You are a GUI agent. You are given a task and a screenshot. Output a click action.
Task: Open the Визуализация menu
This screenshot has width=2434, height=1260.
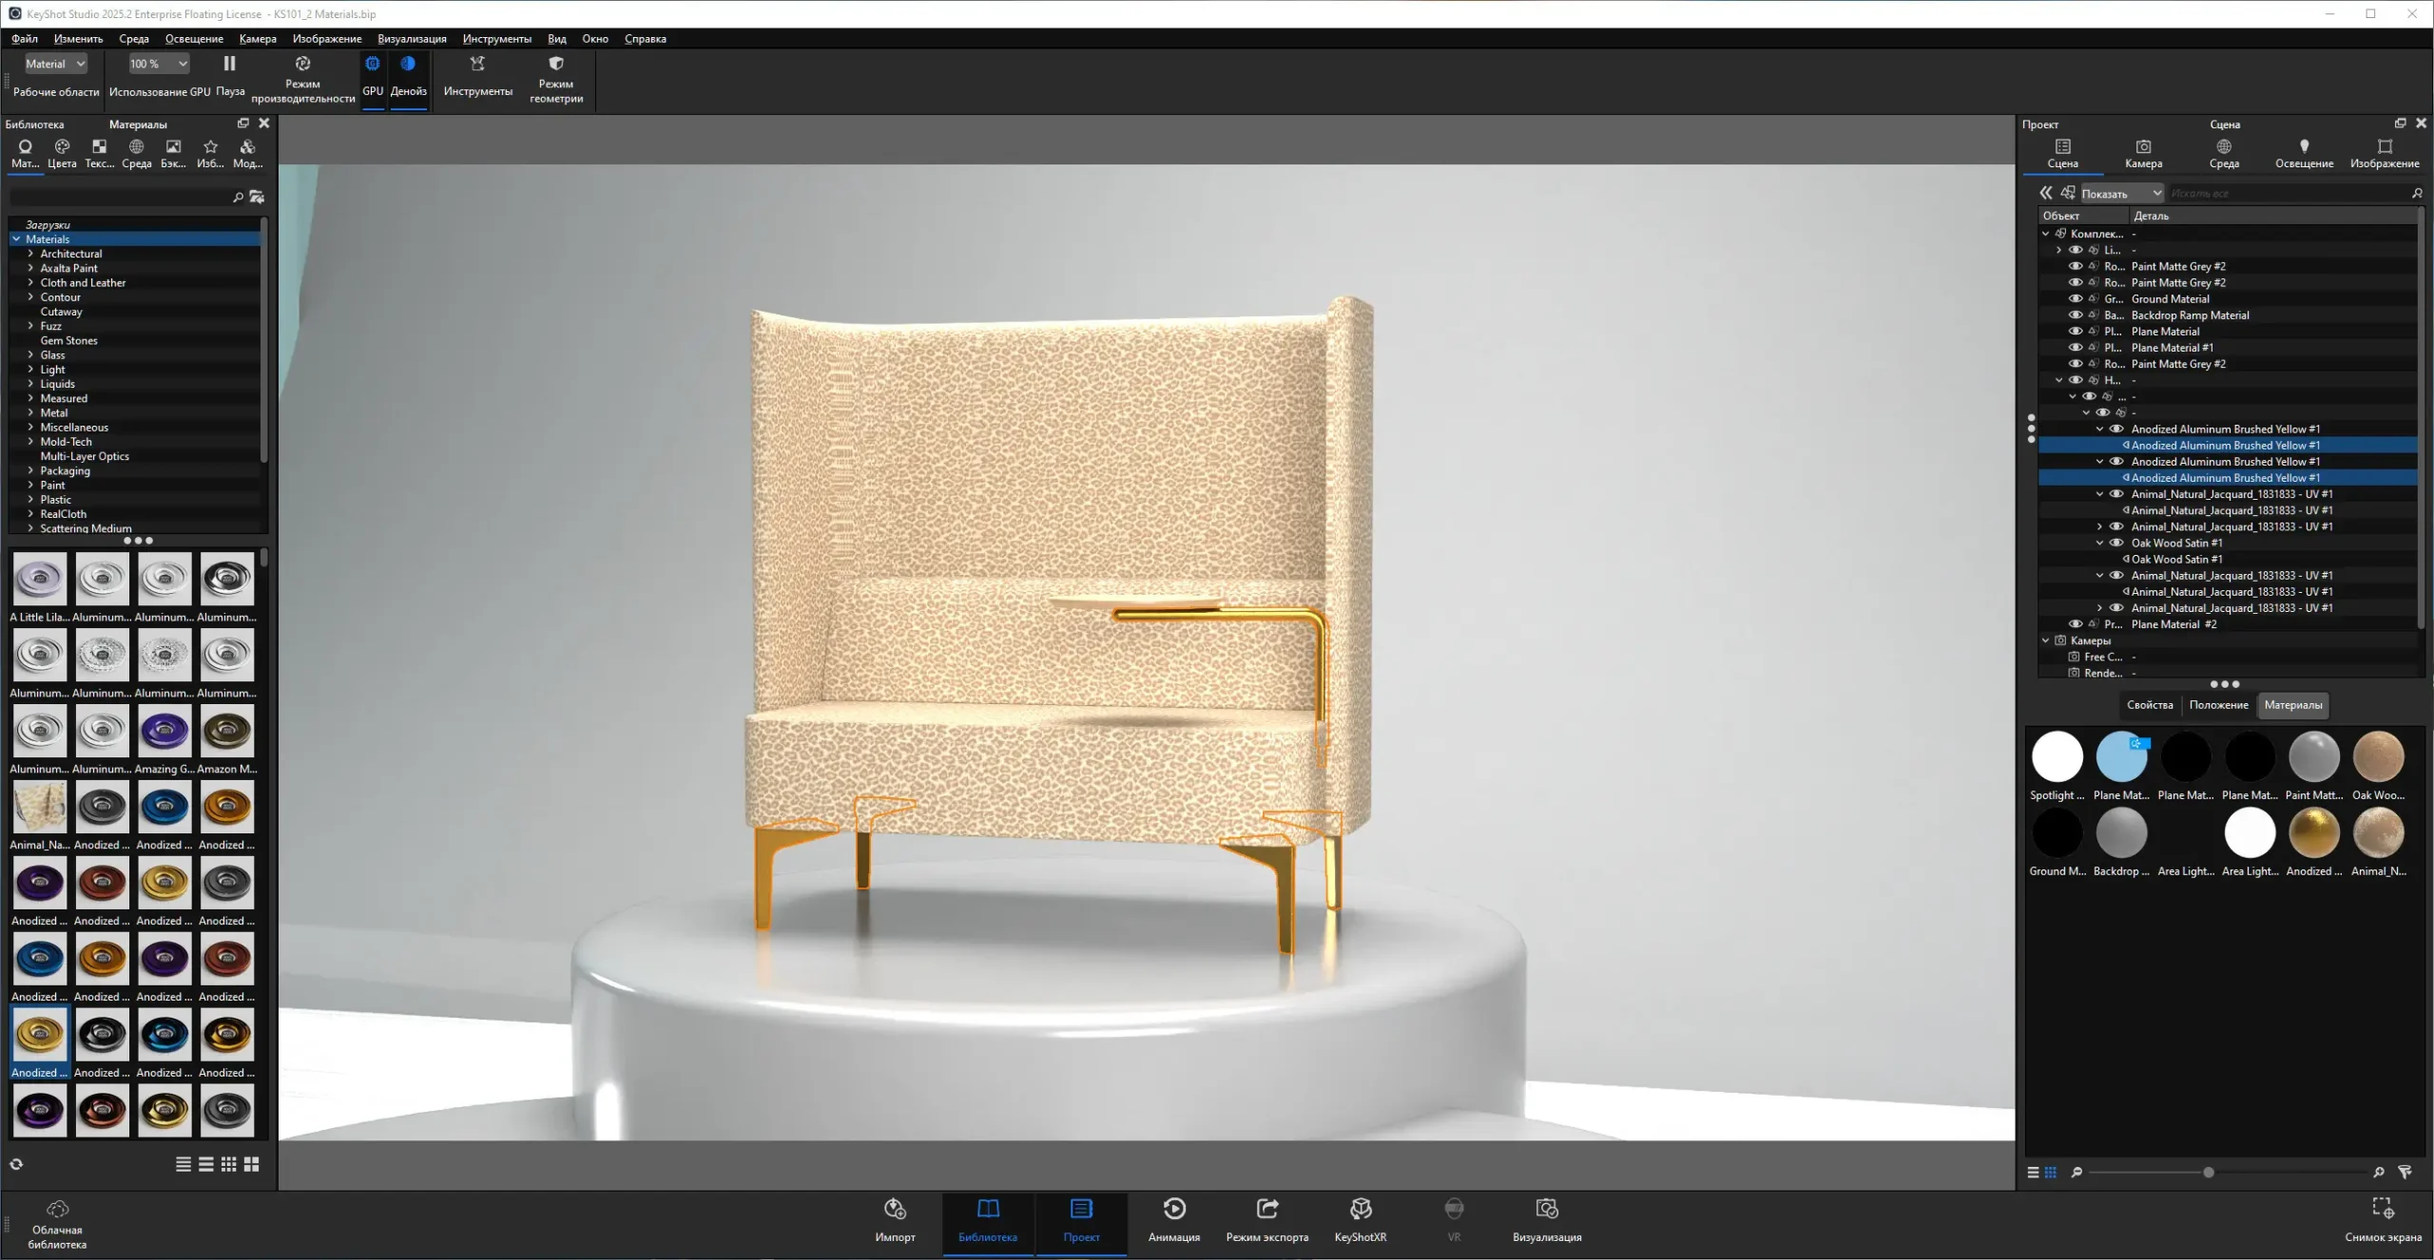pyautogui.click(x=412, y=39)
